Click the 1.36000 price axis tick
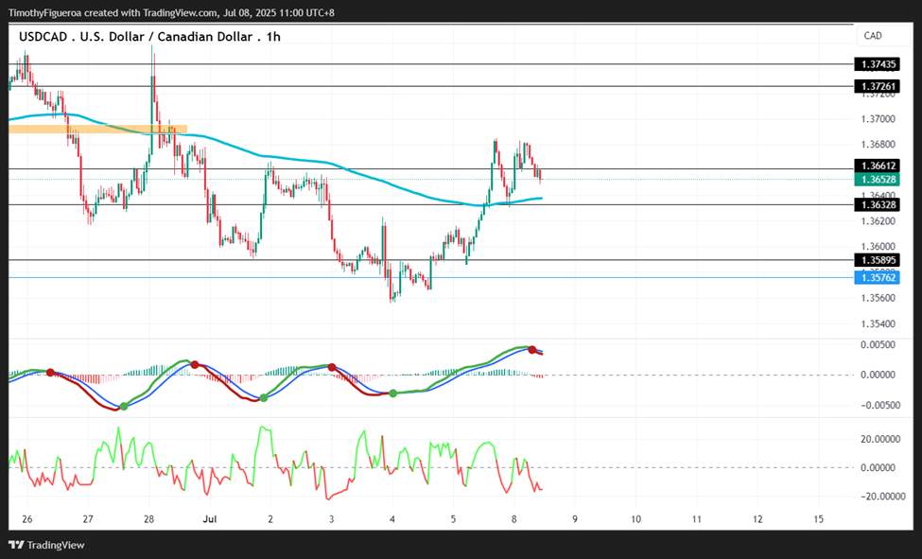The width and height of the screenshot is (922, 559). (x=878, y=247)
